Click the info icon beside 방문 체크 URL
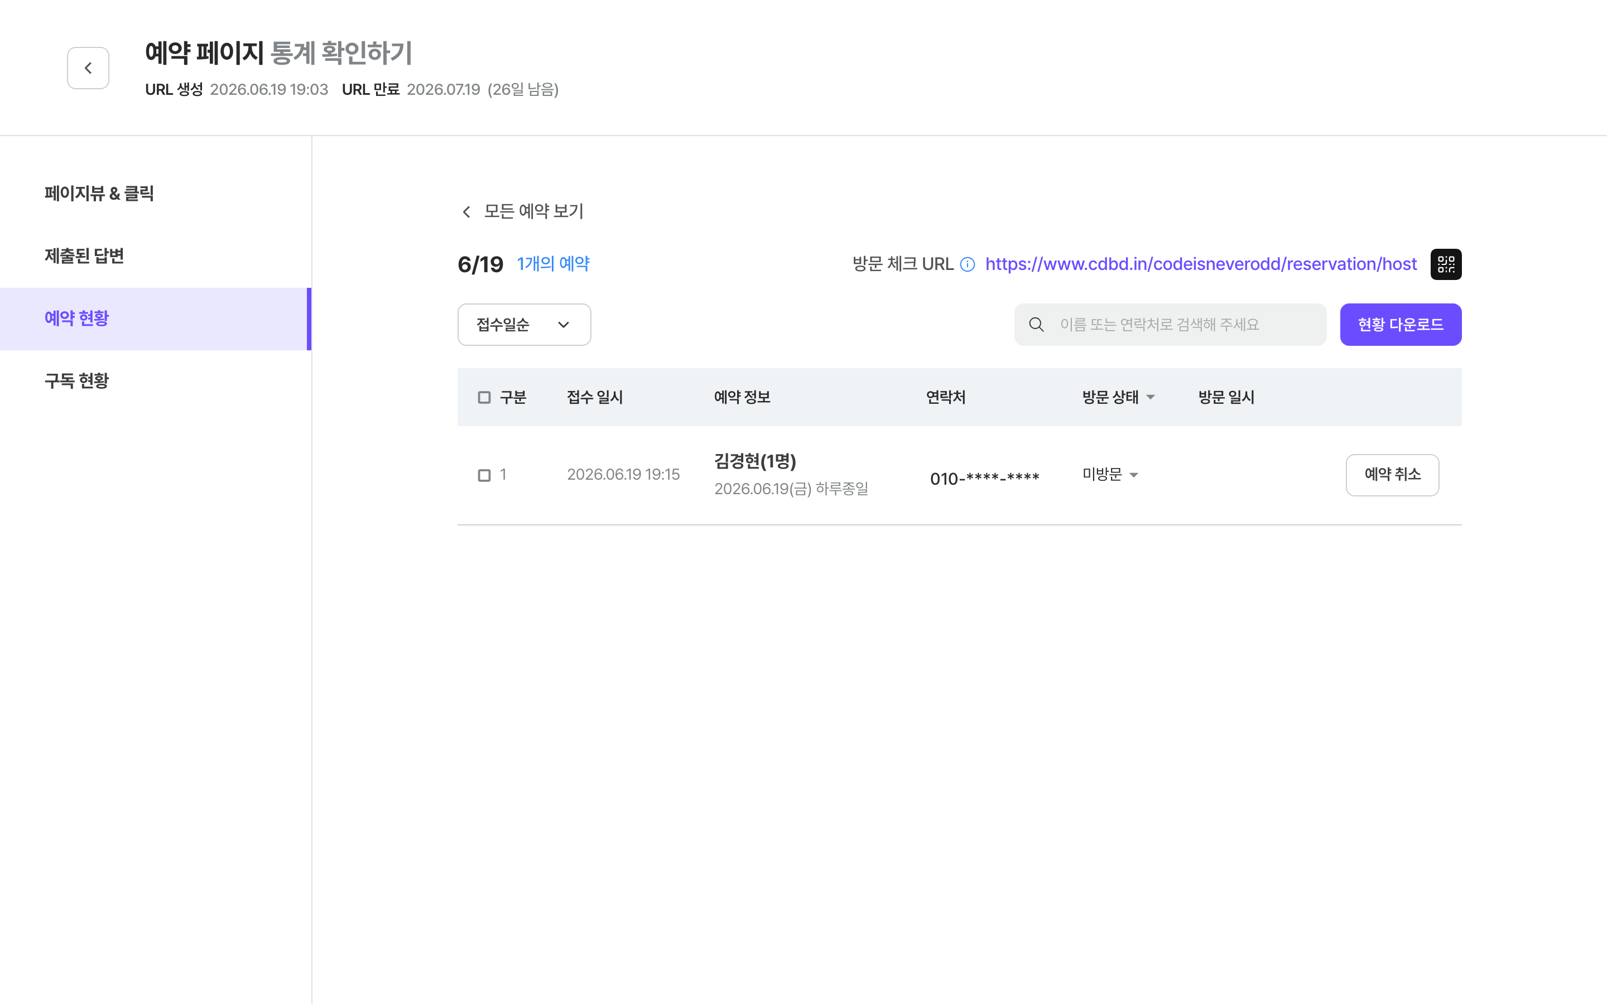Image resolution: width=1607 pixels, height=1004 pixels. [x=968, y=265]
